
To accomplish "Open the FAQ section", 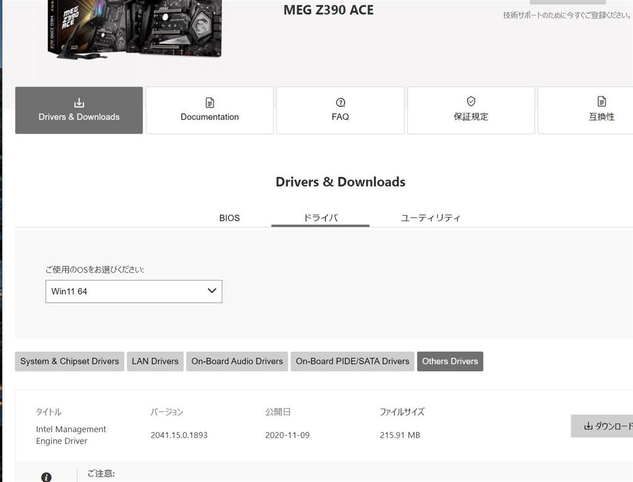I will tap(341, 110).
